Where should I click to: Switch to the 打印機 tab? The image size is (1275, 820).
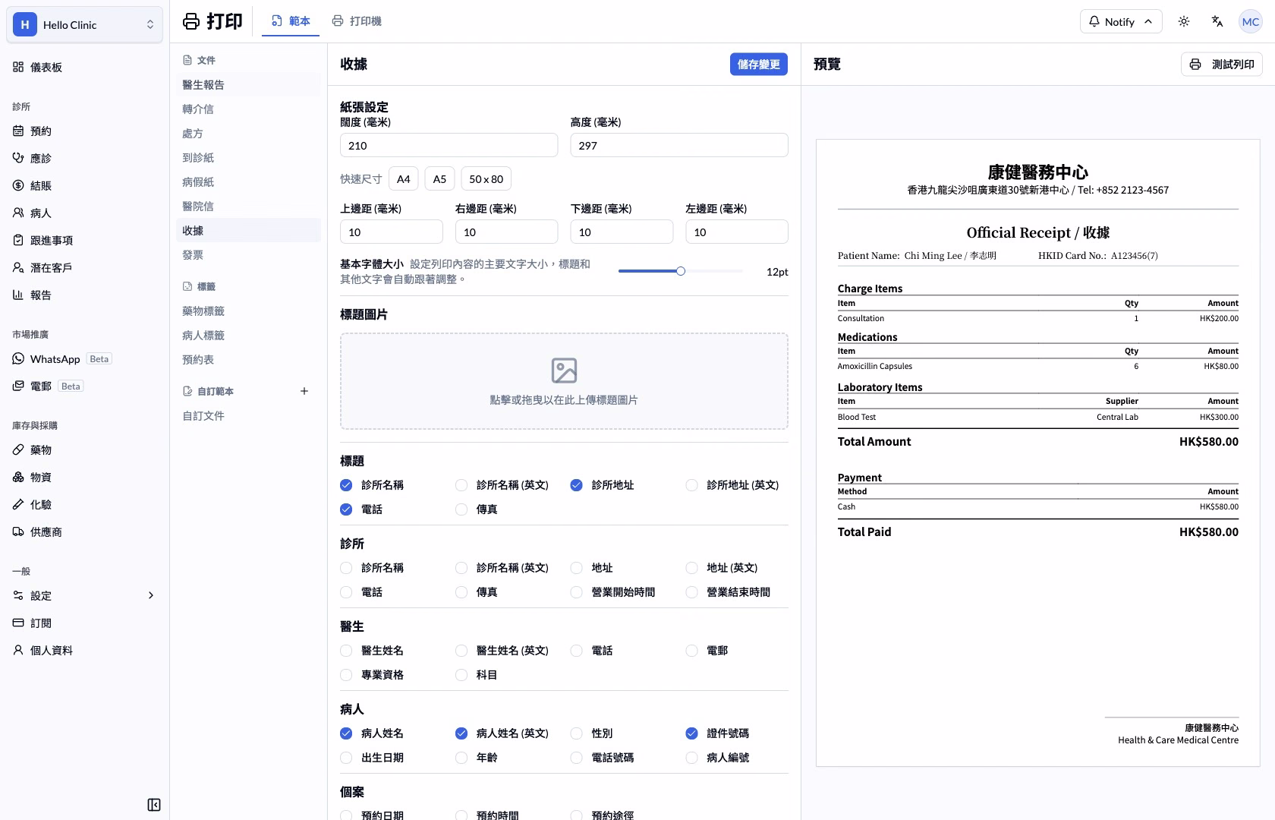coord(357,21)
